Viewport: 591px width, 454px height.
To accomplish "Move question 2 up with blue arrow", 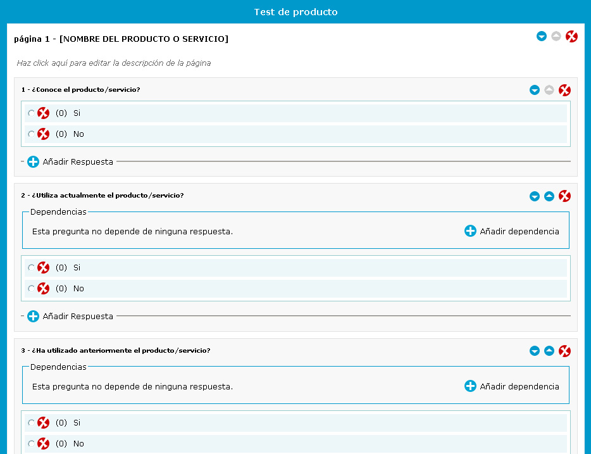I will click(549, 196).
